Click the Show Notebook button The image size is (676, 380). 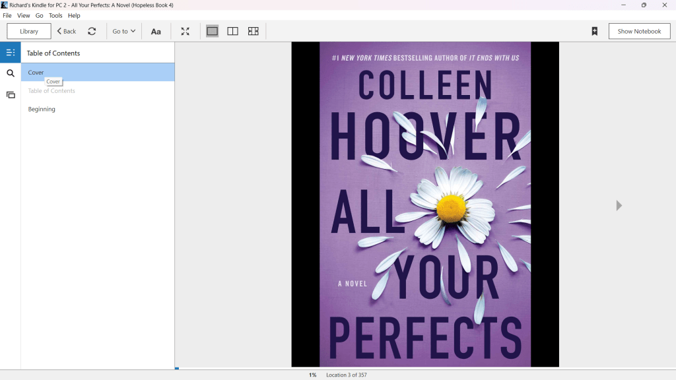pyautogui.click(x=639, y=31)
